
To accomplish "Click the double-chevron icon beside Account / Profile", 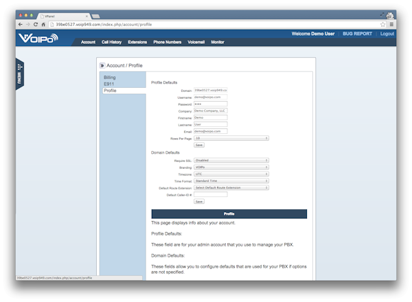I will click(x=102, y=65).
